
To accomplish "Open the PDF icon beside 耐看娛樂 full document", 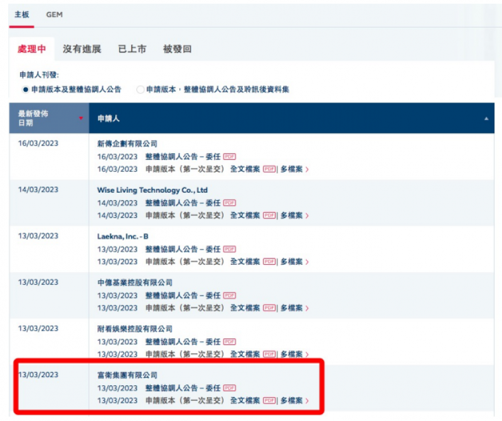I will pyautogui.click(x=270, y=354).
